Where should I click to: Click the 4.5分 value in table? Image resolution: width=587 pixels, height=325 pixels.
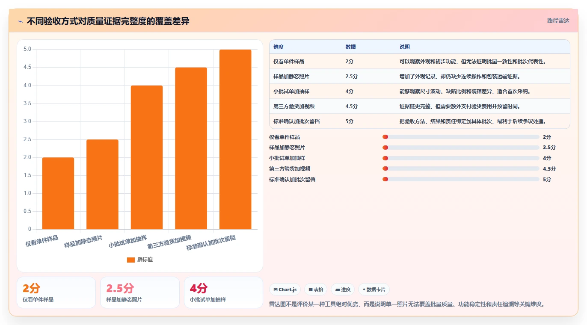(352, 106)
